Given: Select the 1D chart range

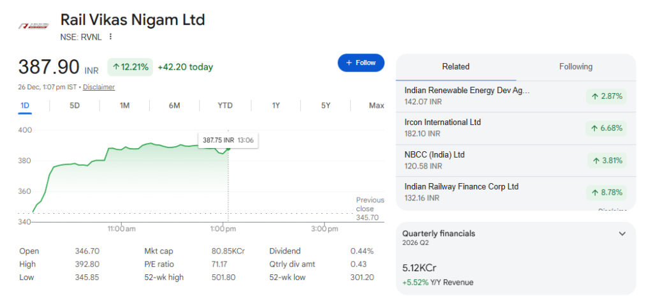Looking at the screenshot, I should tap(25, 105).
